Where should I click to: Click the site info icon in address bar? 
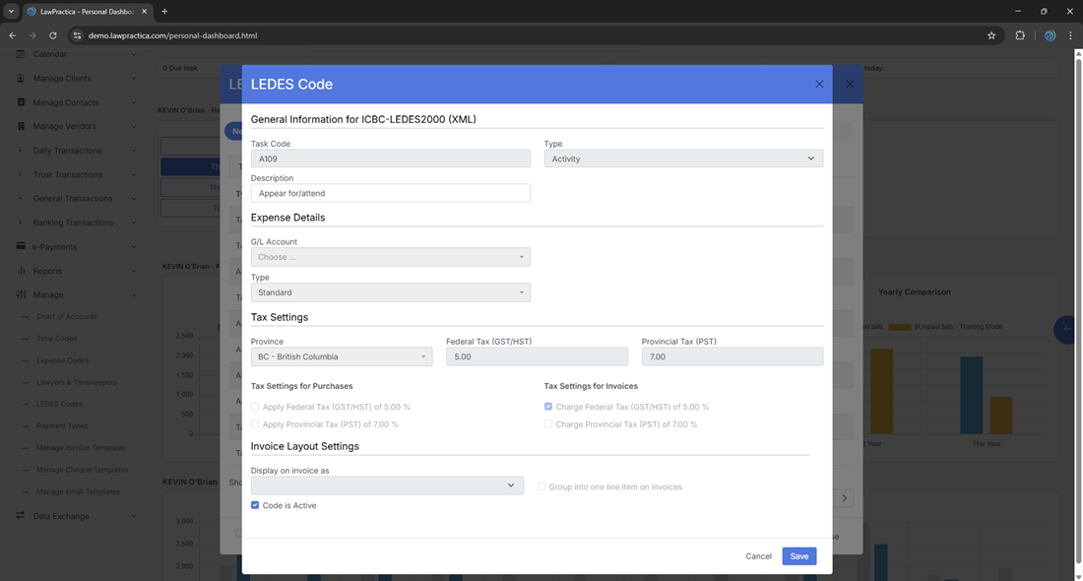78,35
